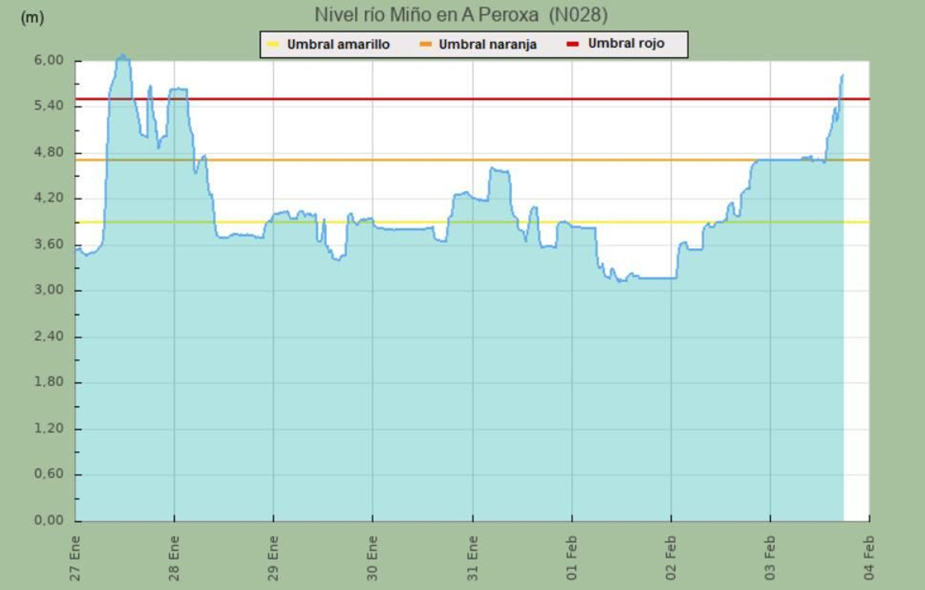
Task: Click the (m) unit label
Action: (32, 17)
